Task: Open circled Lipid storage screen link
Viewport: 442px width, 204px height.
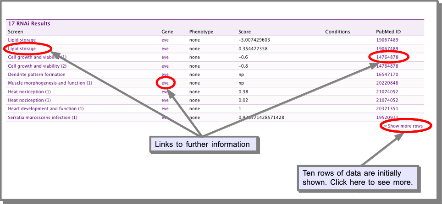Action: pyautogui.click(x=22, y=48)
